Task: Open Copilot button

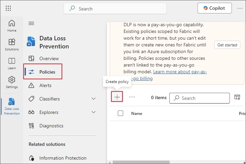Action: click(215, 8)
